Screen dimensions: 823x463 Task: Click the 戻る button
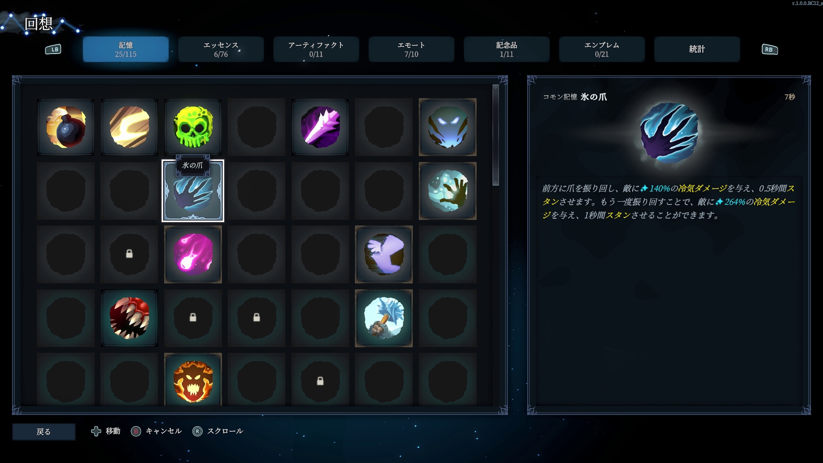[44, 432]
